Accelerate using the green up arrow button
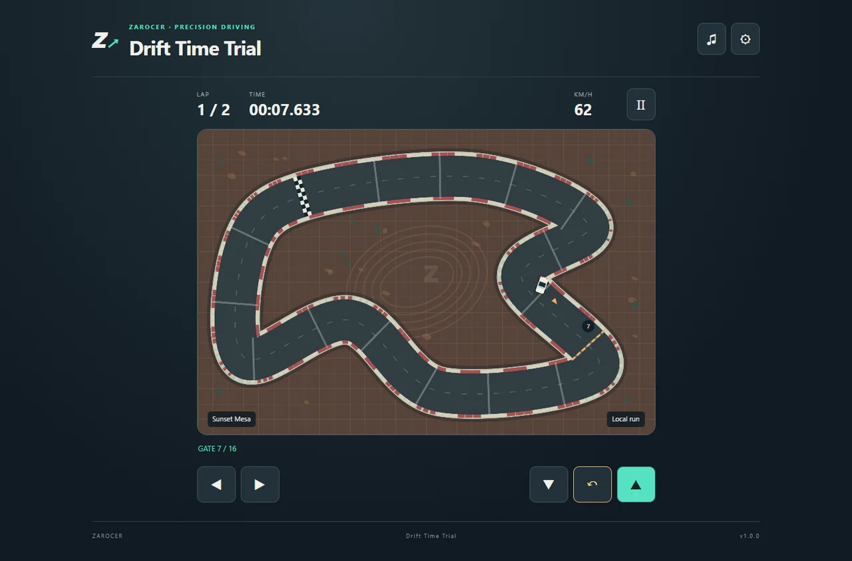The image size is (852, 561). click(x=636, y=484)
